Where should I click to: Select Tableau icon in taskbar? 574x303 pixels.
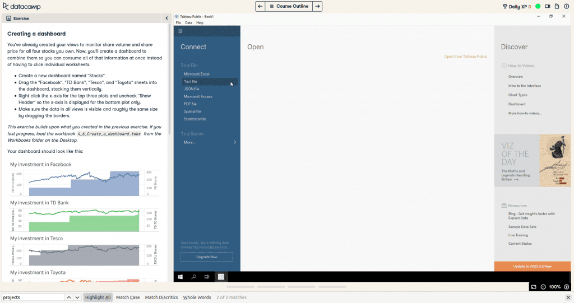pyautogui.click(x=221, y=277)
